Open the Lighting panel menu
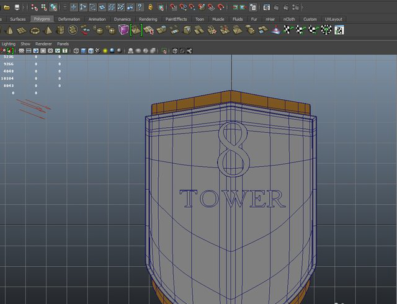Screen dimensions: 397x304 pyautogui.click(x=8, y=44)
